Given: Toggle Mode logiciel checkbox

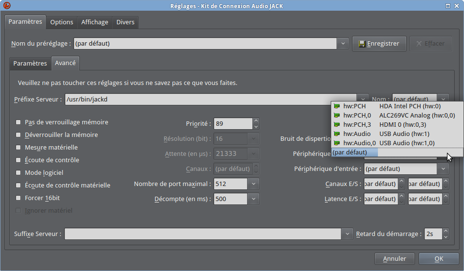Looking at the screenshot, I should 18,172.
